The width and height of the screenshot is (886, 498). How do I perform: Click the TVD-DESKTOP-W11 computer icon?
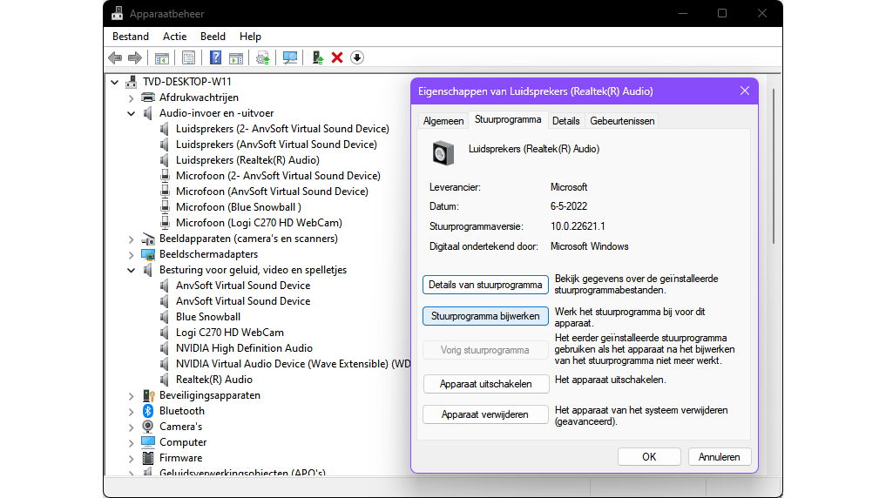(x=131, y=82)
